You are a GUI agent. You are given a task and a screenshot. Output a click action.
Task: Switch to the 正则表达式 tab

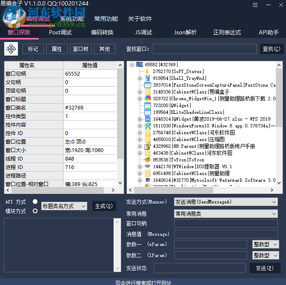[x=227, y=32]
